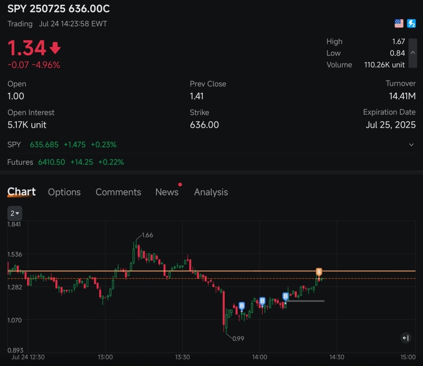Click the Low value 0.84
The width and height of the screenshot is (423, 366).
[x=397, y=53]
